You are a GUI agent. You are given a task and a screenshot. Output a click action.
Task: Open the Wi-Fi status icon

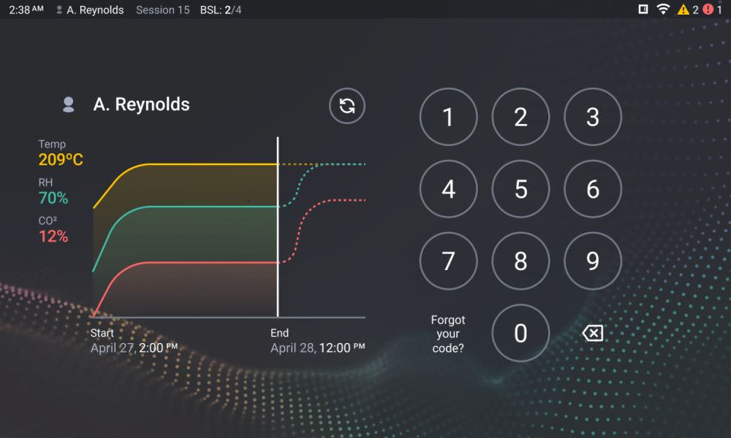coord(663,9)
